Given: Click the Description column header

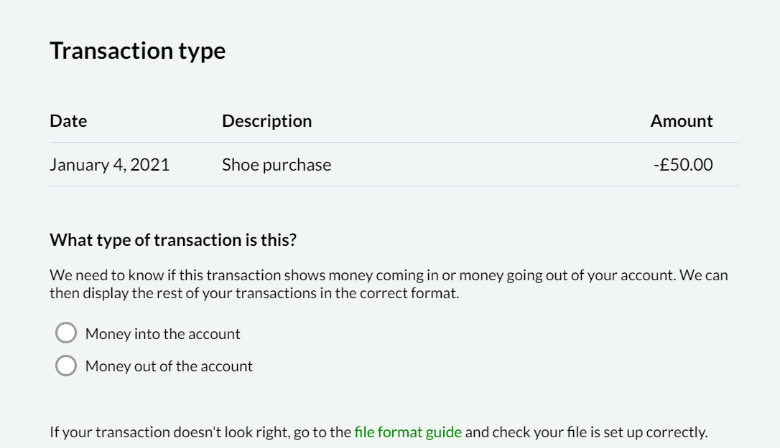Looking at the screenshot, I should tap(266, 121).
